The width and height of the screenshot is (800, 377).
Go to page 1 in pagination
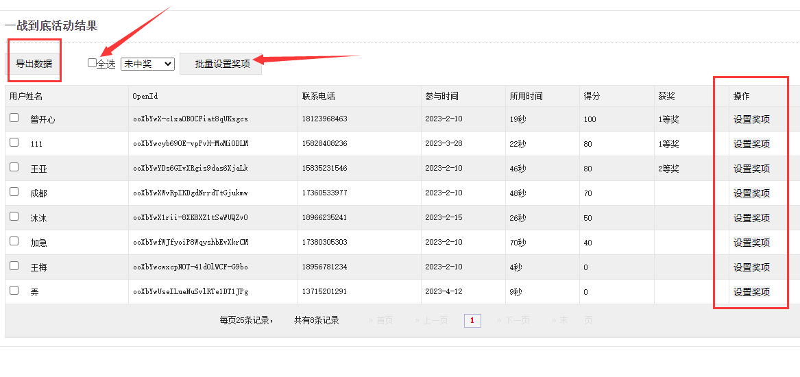[472, 320]
